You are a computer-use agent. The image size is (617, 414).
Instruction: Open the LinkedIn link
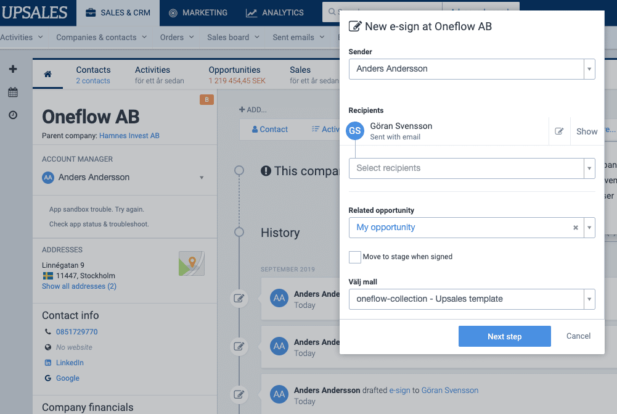click(x=70, y=363)
